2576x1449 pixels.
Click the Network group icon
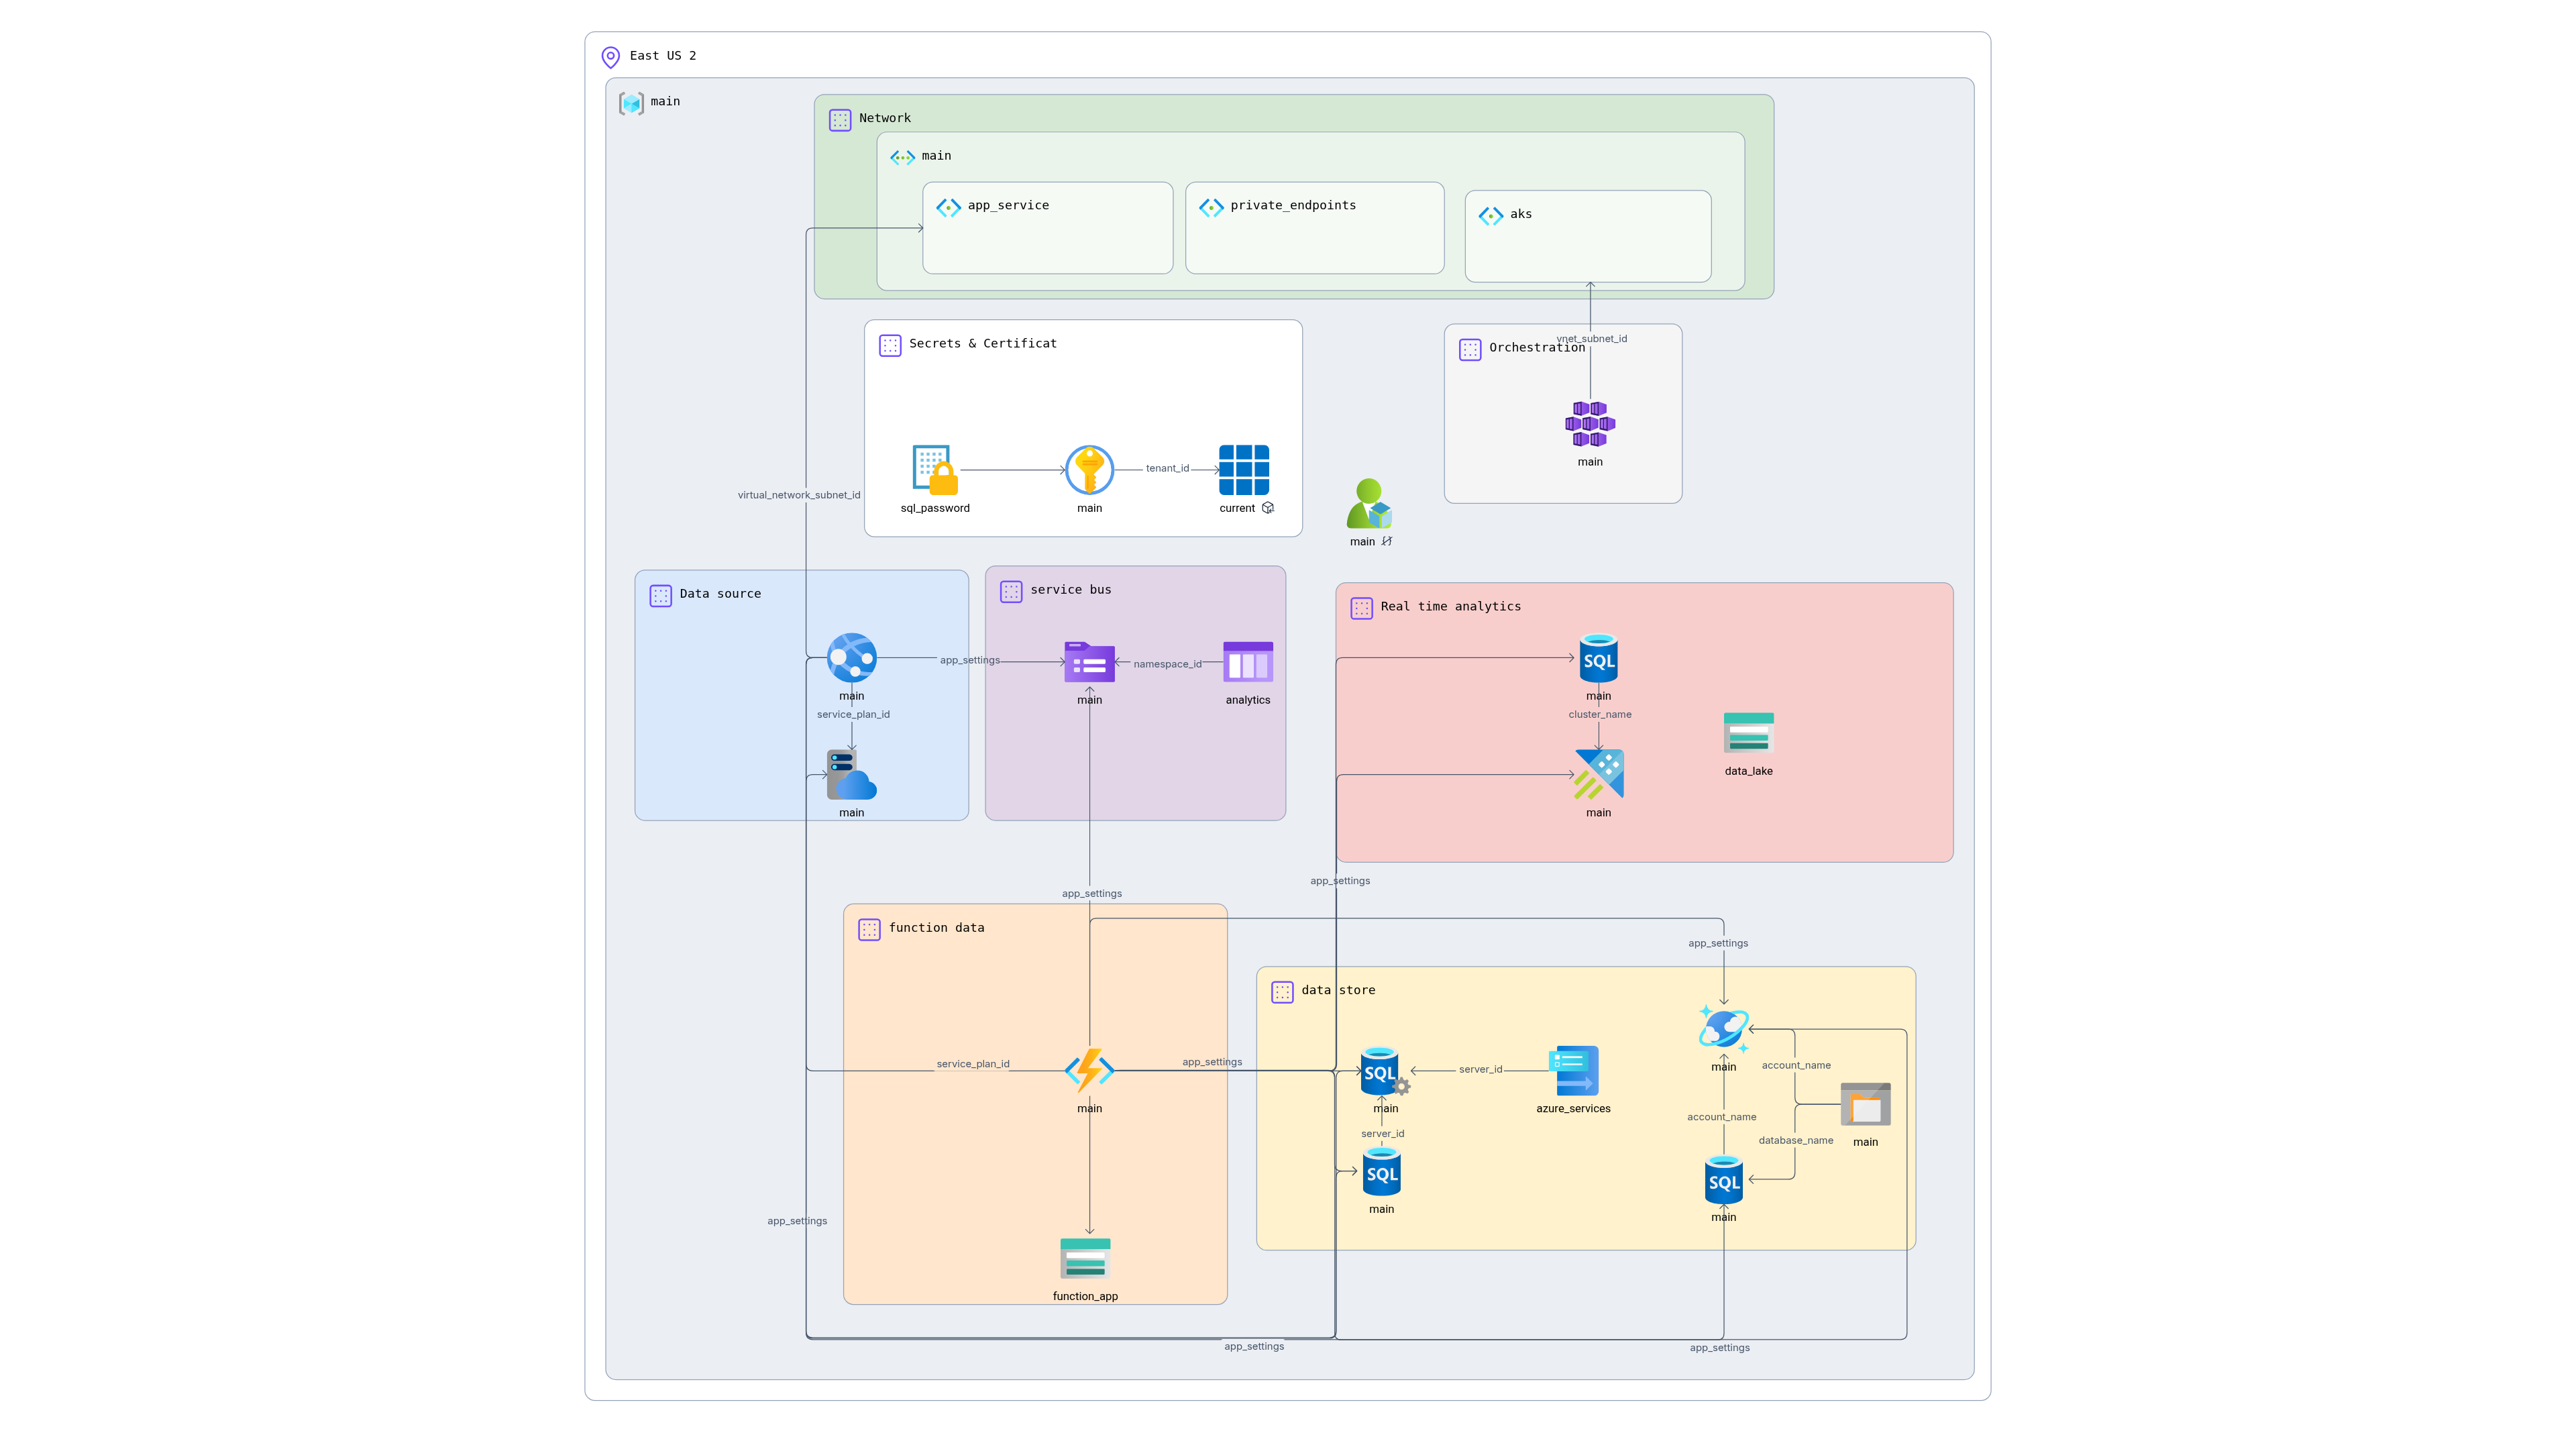(840, 120)
